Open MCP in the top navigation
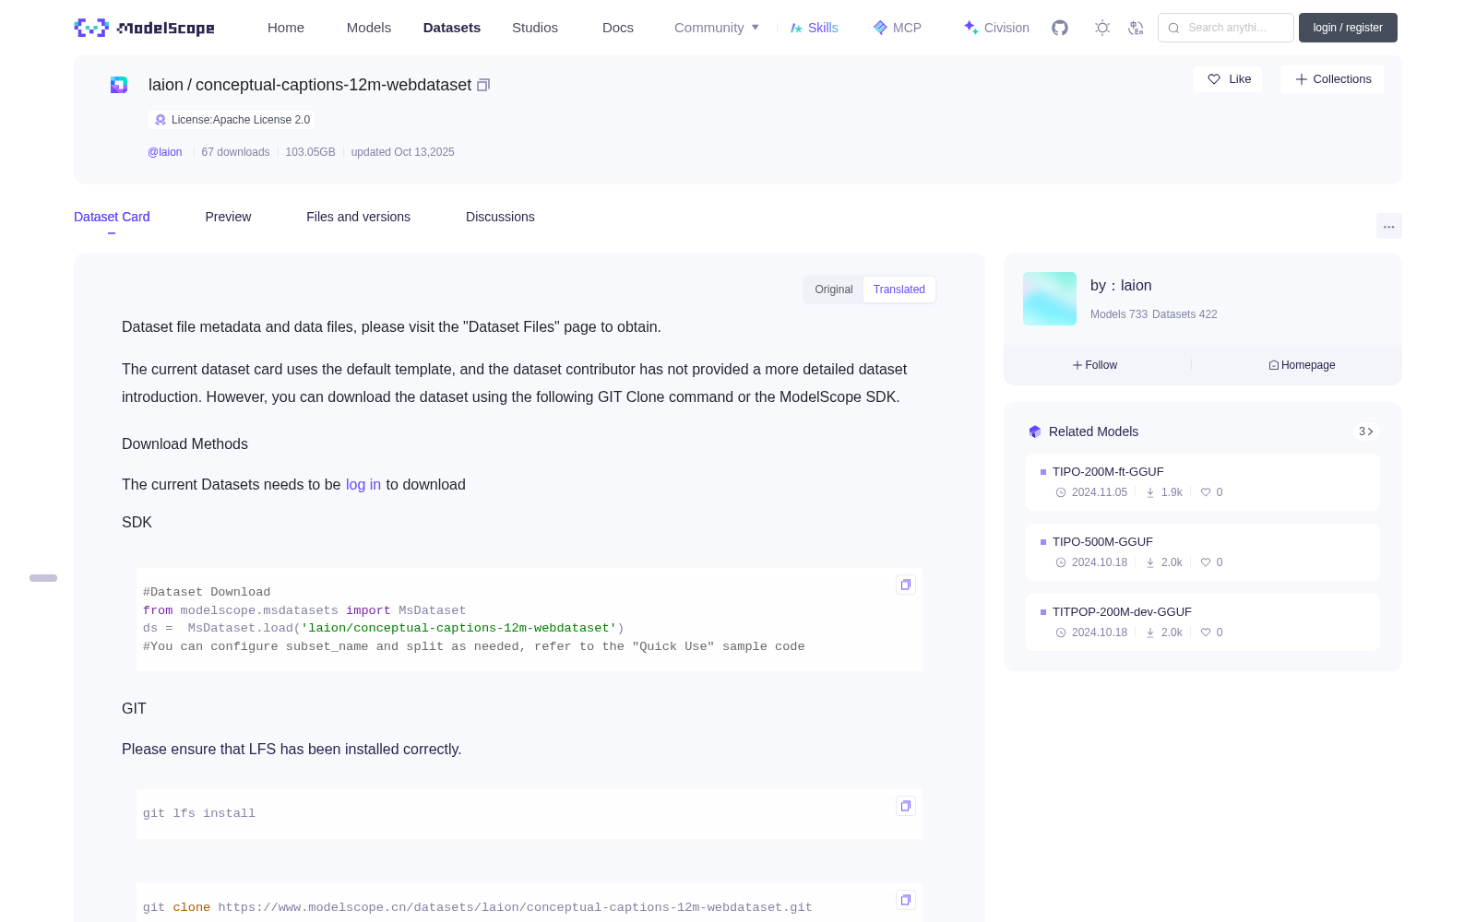This screenshot has width=1476, height=922. coord(898,28)
